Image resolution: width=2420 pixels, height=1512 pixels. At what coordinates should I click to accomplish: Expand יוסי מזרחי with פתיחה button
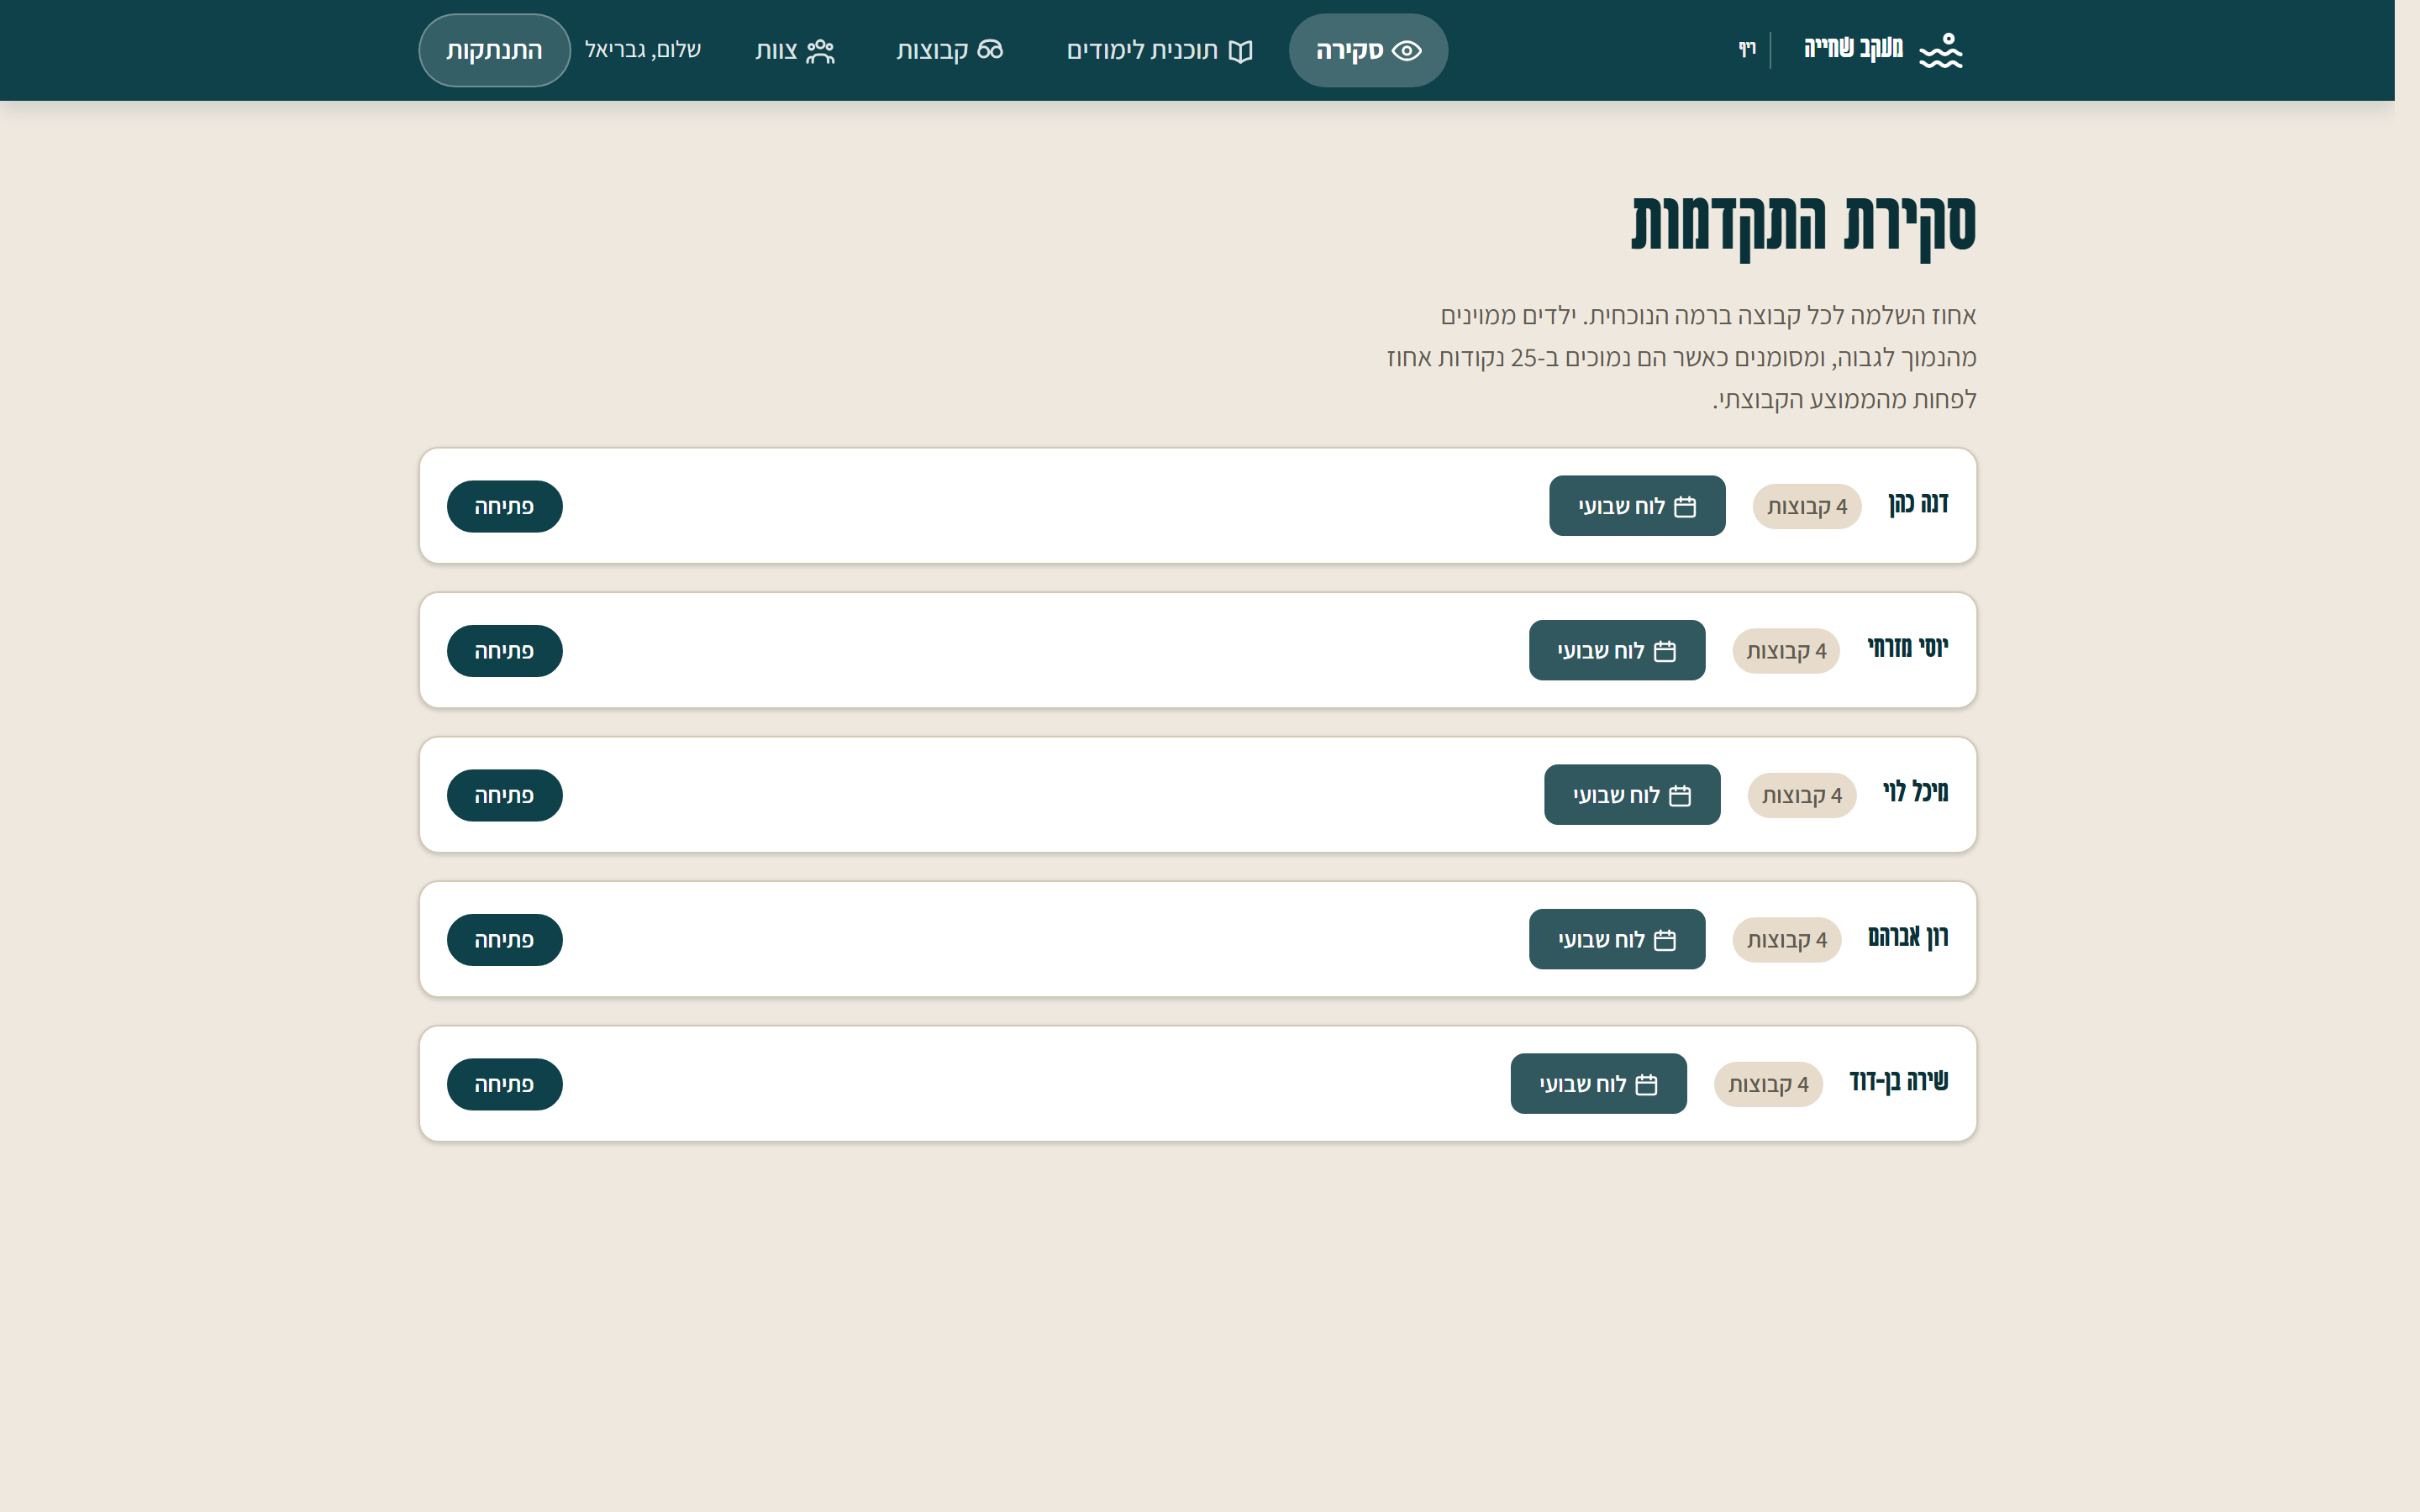coord(504,651)
